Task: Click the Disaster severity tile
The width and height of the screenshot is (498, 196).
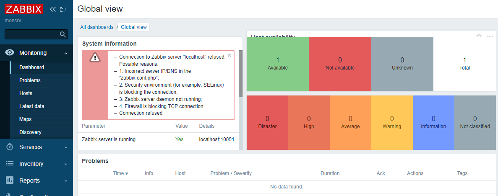Action: pos(267,122)
